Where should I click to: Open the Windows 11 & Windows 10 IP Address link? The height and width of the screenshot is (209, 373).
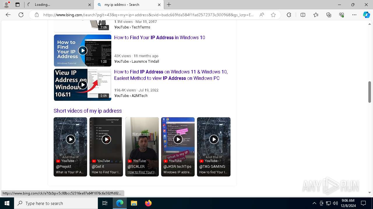point(171,75)
